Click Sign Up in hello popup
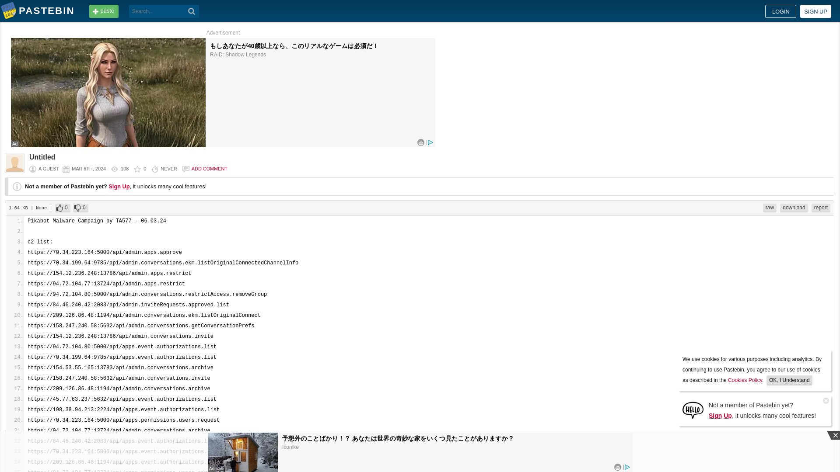 [x=720, y=416]
